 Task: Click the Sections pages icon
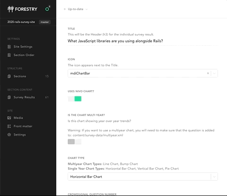(x=9, y=76)
